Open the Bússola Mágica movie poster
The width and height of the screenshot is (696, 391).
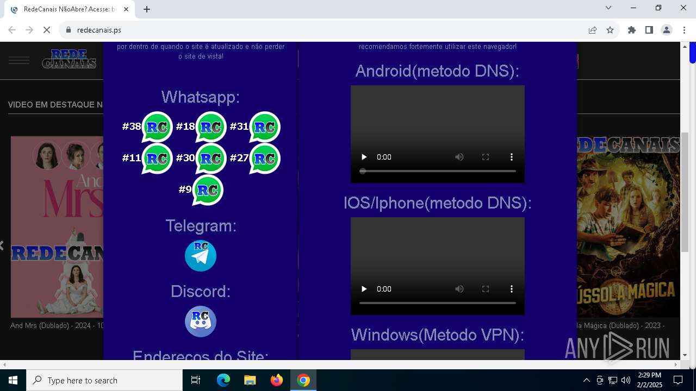628,227
